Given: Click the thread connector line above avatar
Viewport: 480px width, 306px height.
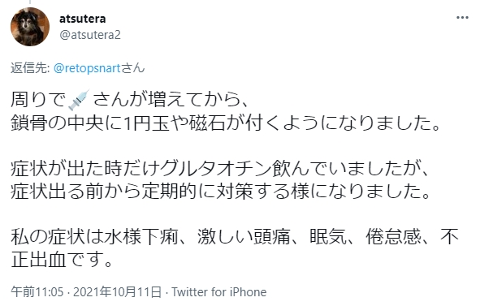Looking at the screenshot, I should pos(30,2).
